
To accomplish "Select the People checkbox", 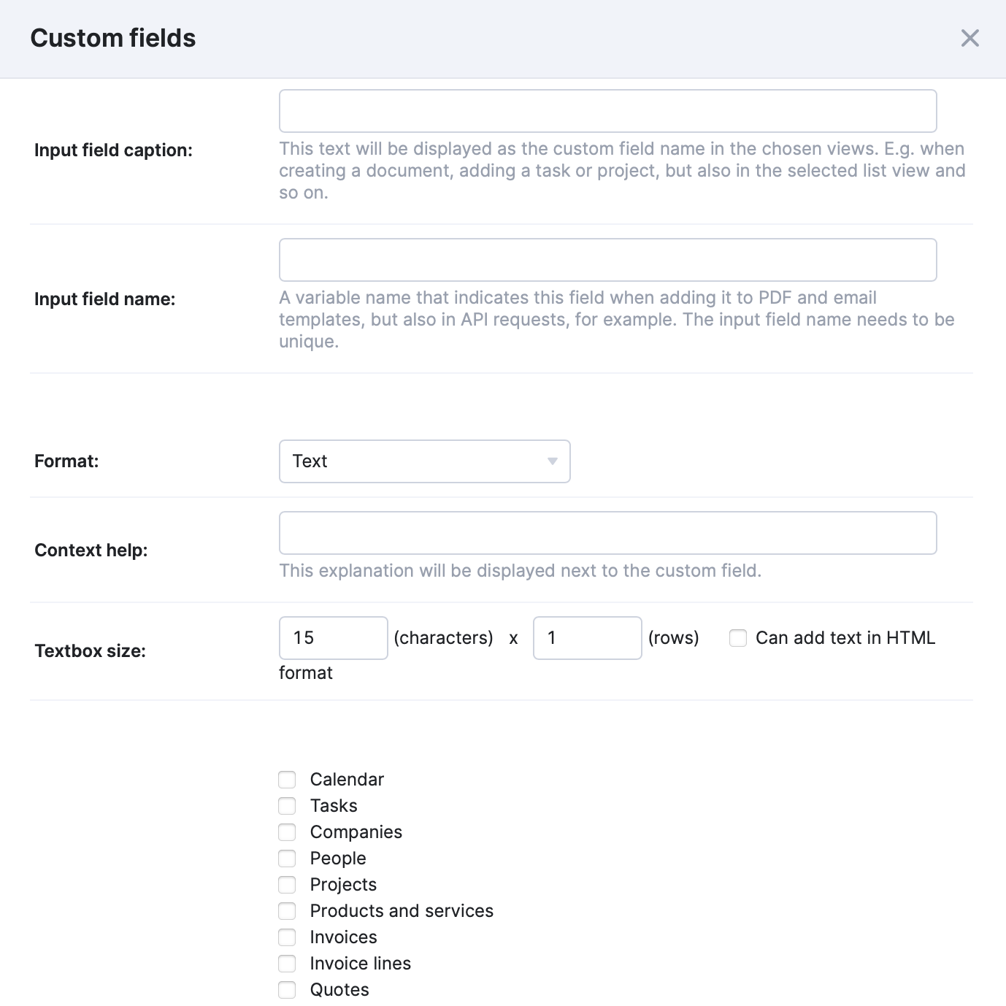I will tap(287, 859).
